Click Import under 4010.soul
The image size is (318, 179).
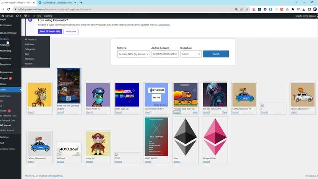60,162
